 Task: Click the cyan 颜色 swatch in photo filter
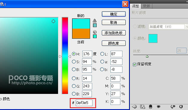point(153,38)
